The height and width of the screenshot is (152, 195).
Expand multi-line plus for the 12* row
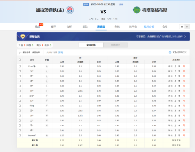(x=47, y=101)
